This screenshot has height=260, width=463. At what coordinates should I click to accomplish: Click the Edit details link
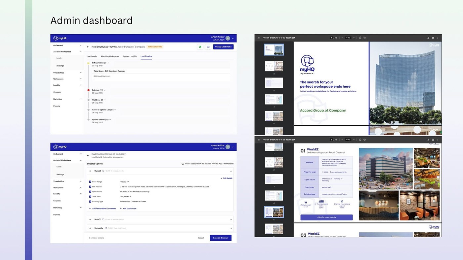pyautogui.click(x=227, y=178)
